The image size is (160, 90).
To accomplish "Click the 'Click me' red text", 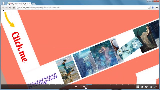I will pyautogui.click(x=19, y=47).
